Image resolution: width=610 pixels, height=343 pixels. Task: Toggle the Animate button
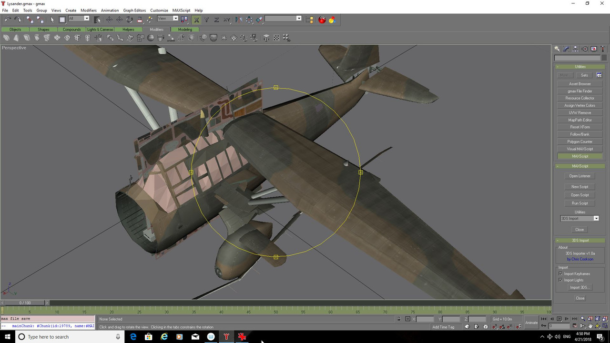531,323
